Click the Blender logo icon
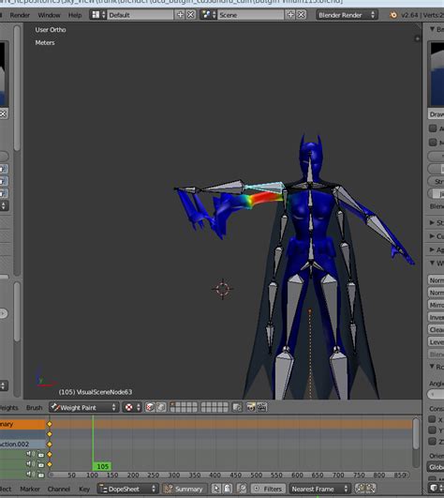The height and width of the screenshot is (498, 444). coord(393,15)
